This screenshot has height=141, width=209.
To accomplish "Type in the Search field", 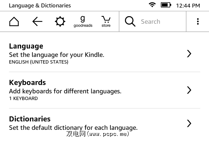I will pos(159,22).
